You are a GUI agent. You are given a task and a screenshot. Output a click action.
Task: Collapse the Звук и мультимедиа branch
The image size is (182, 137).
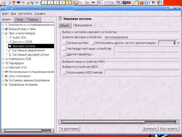[x=3, y=33]
